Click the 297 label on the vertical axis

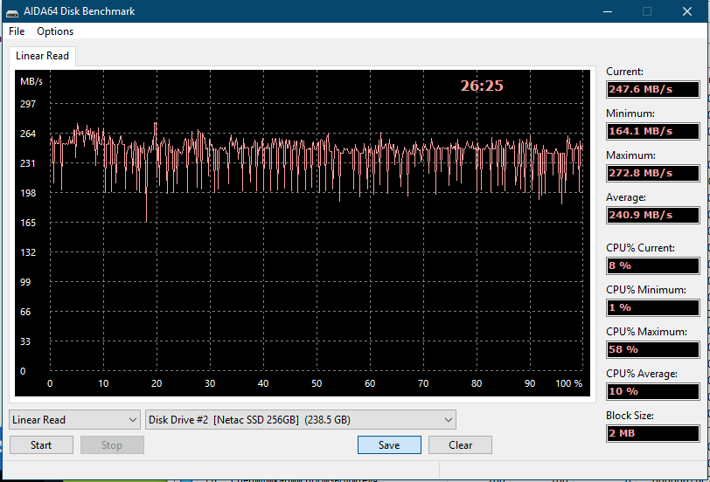[x=28, y=104]
